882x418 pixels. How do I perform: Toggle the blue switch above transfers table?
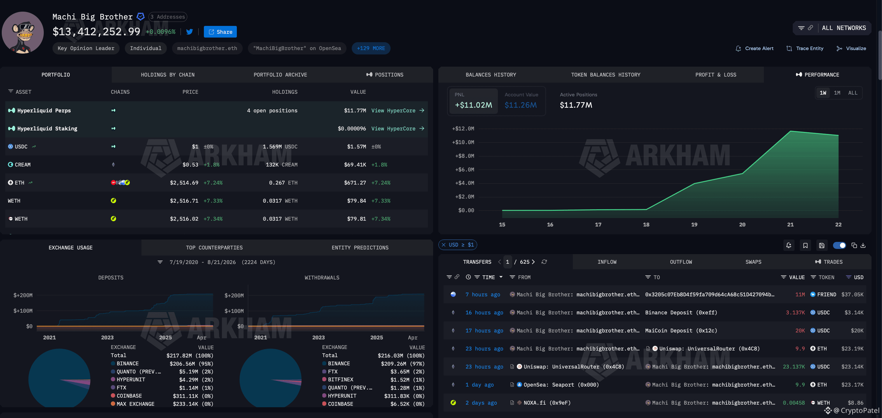tap(839, 245)
